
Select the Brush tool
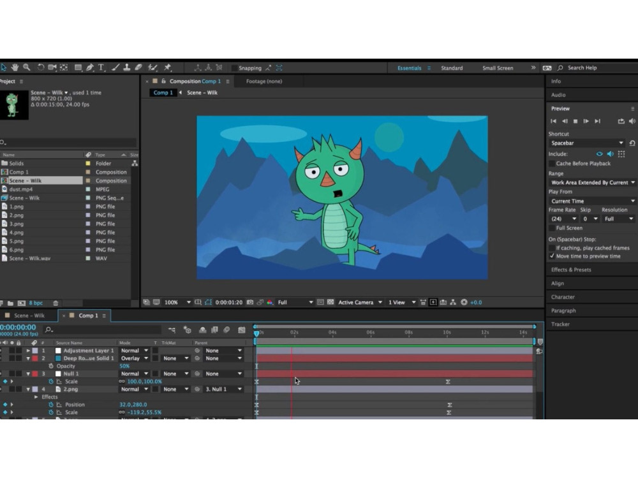115,68
